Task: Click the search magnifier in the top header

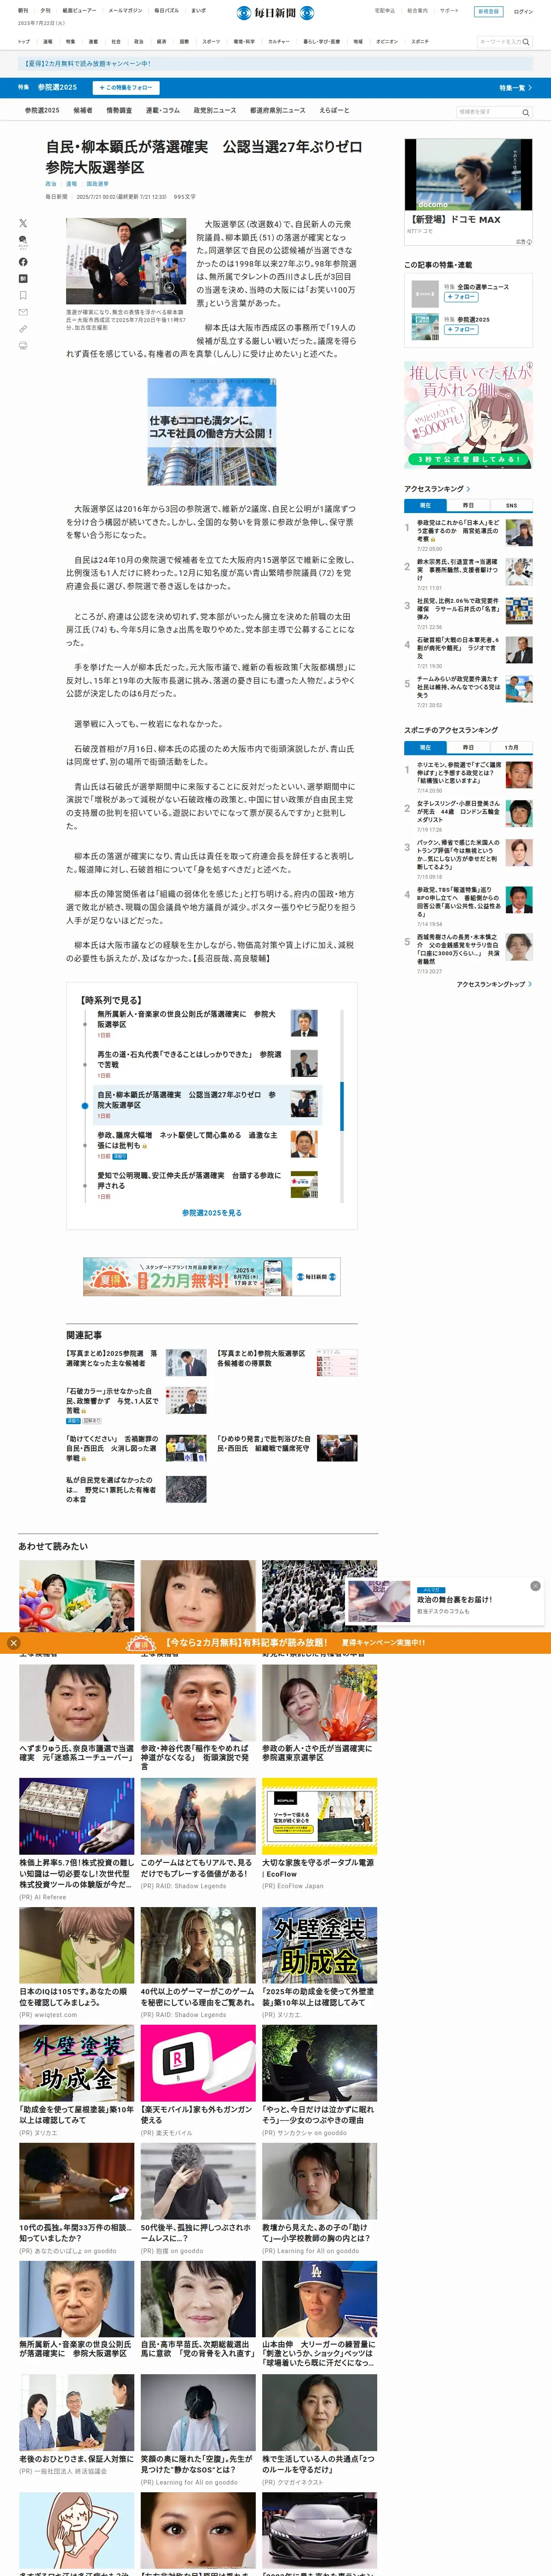Action: click(x=526, y=42)
